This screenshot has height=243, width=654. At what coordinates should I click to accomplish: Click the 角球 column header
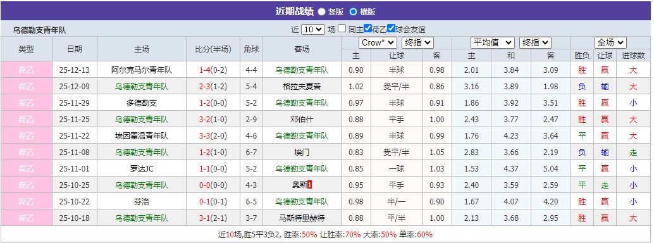[x=252, y=49]
